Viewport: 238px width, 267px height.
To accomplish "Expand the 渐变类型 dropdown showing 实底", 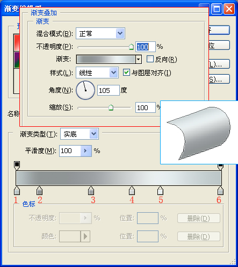I will 80,134.
